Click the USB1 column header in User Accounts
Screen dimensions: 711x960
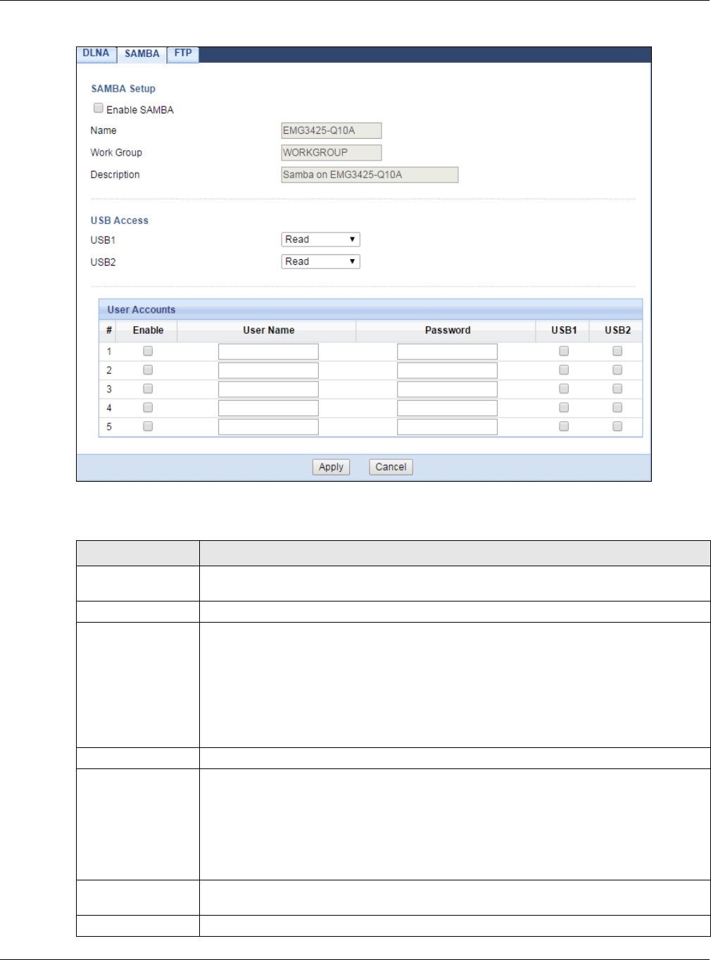(564, 330)
